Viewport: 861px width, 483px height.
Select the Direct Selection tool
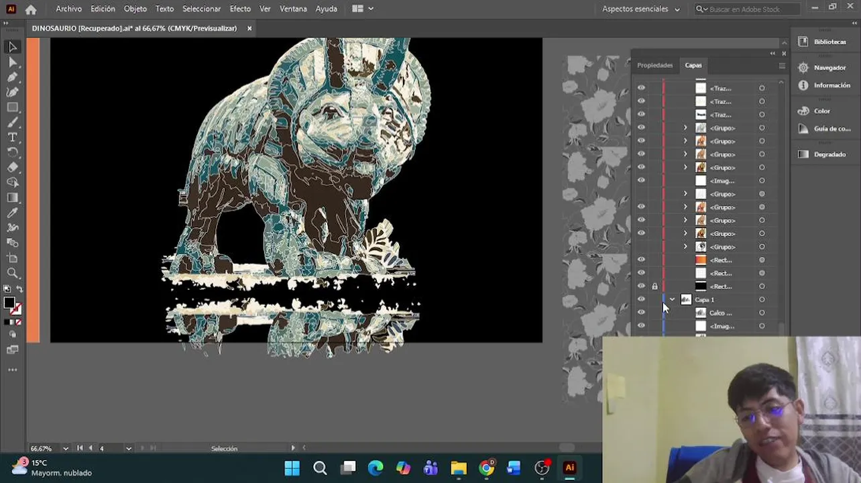(x=12, y=62)
